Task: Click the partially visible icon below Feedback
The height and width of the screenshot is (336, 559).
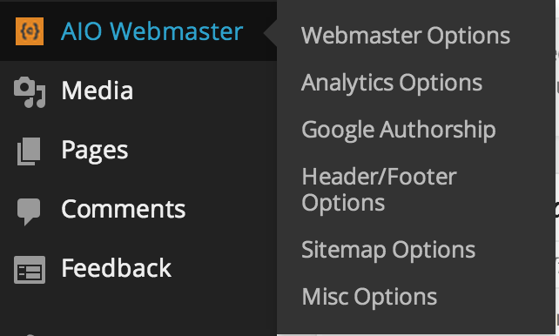Action: pos(30,334)
